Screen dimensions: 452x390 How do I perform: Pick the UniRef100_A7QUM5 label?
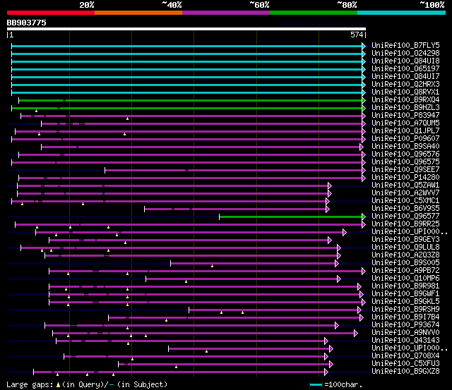pos(405,123)
